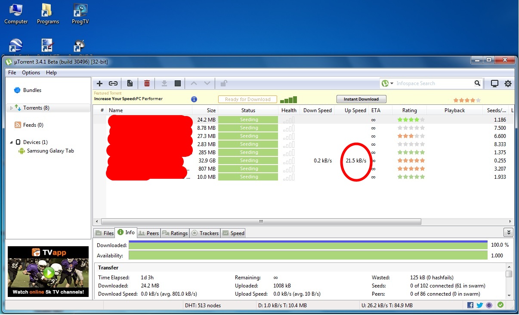Image resolution: width=519 pixels, height=315 pixels.
Task: Click the Stop Torrent square icon
Action: point(178,83)
